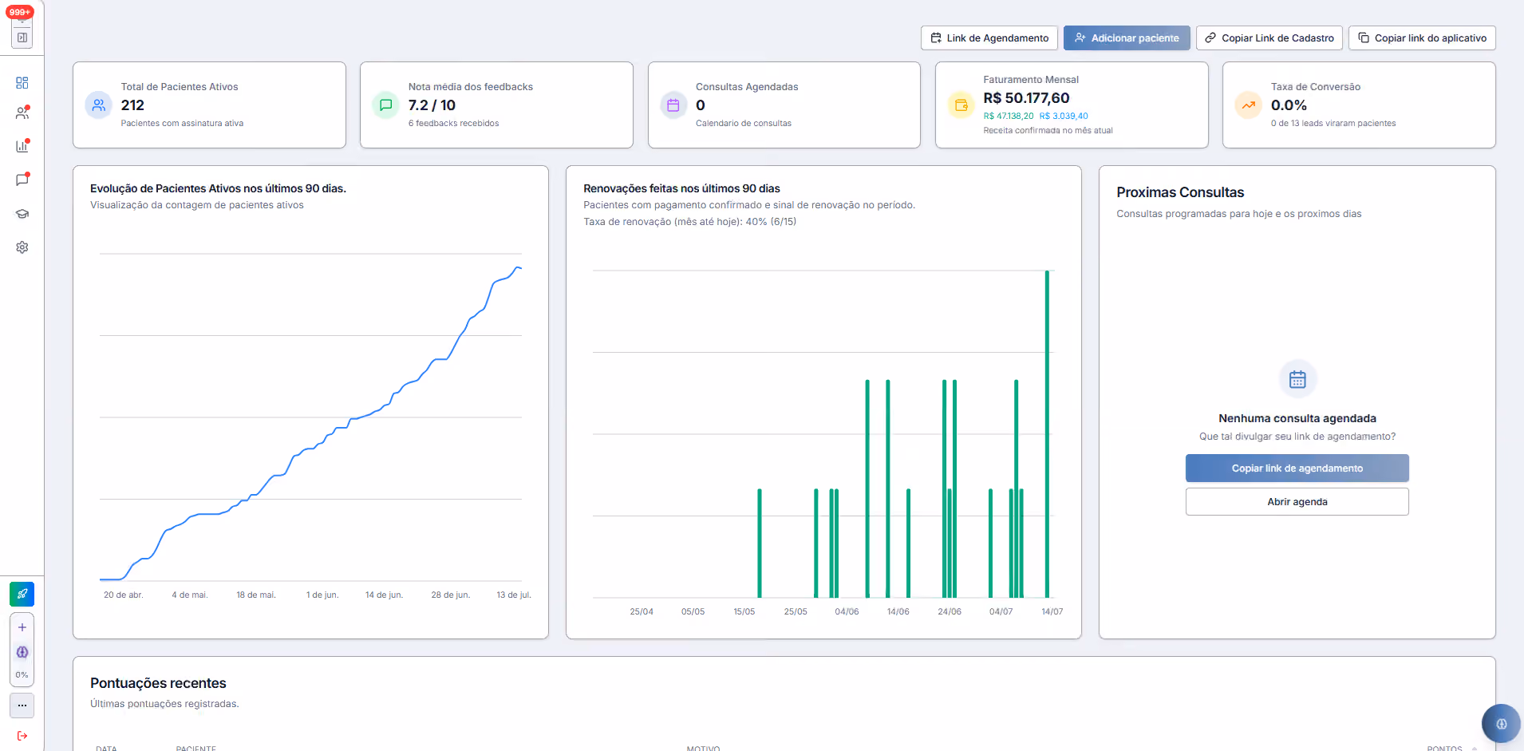
Task: Click the Copiar link do aplicativo button
Action: click(1422, 38)
